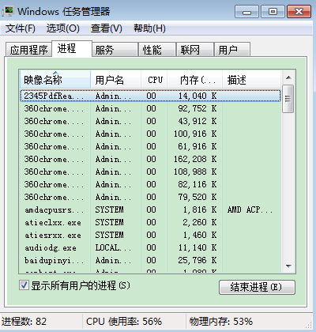Sort by 映像名称 column header
This screenshot has height=332, width=316.
(x=55, y=79)
